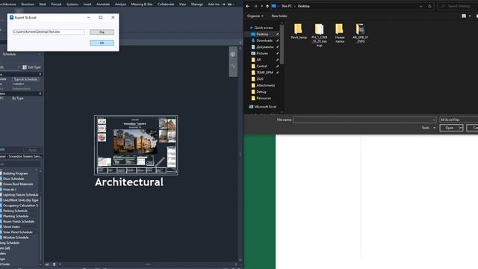Viewport: 478px width, 269px height.
Task: Click the Search Desktop field
Action: [x=459, y=6]
